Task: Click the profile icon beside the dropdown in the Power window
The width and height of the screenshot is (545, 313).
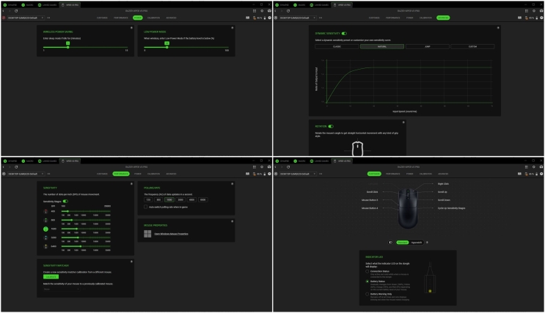Action: [x=4, y=18]
